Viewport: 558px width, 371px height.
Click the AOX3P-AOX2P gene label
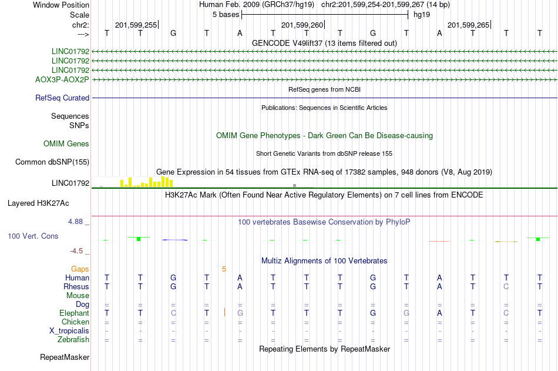62,79
